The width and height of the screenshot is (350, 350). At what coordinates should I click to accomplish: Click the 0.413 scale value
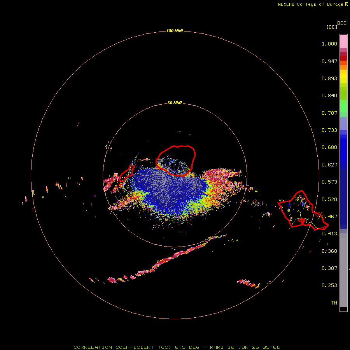(x=329, y=234)
